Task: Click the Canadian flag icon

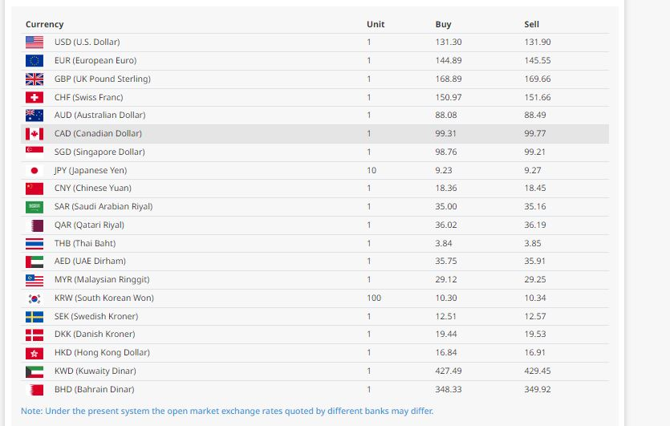Action: [x=34, y=133]
